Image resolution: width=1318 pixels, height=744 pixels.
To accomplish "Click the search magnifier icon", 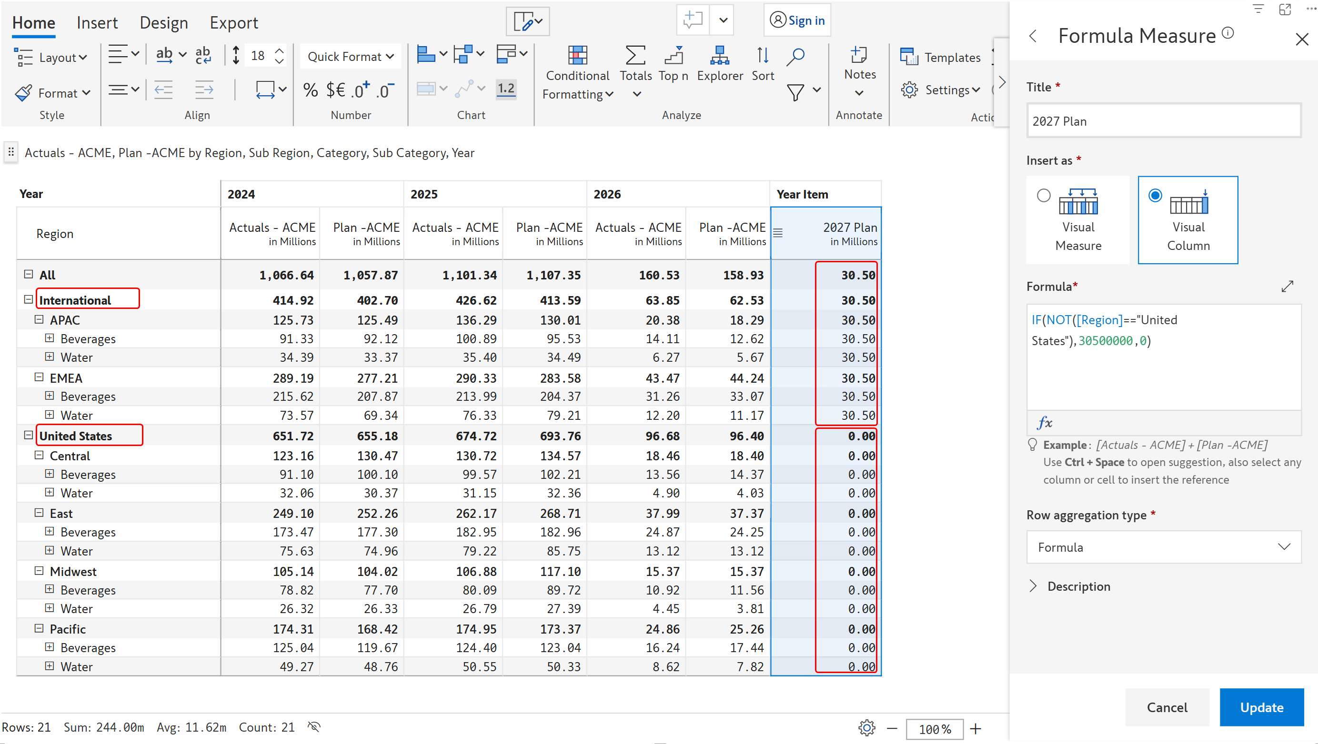I will tap(795, 56).
